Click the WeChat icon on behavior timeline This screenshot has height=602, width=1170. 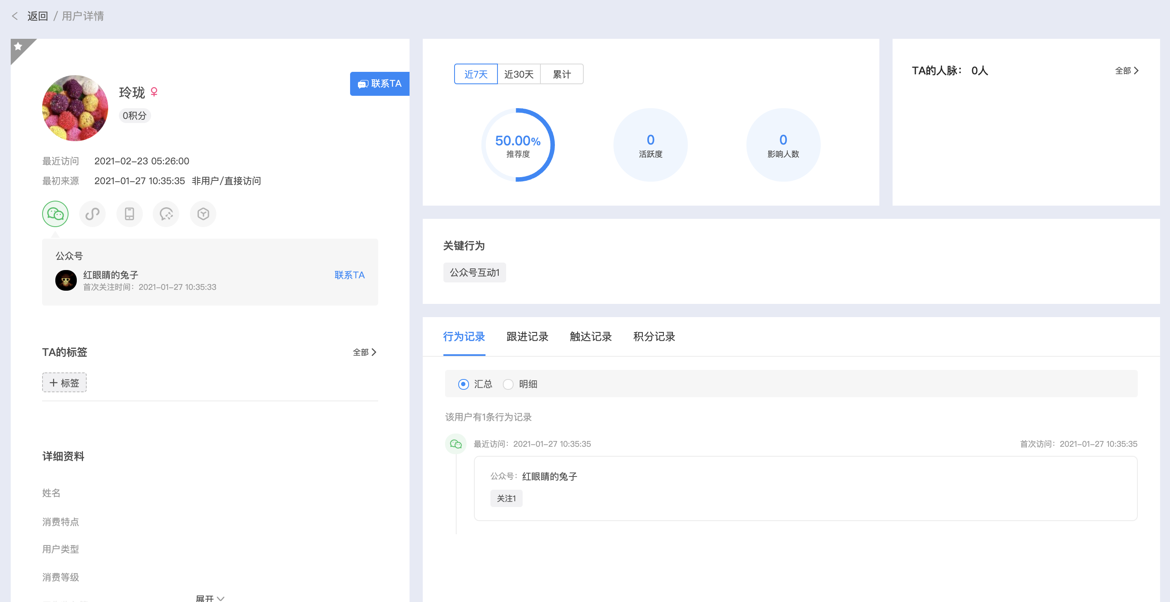pos(455,443)
